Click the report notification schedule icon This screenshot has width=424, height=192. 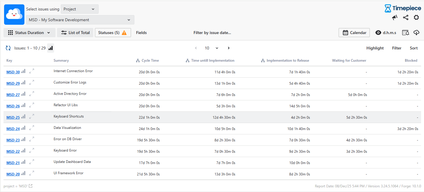pos(405,33)
